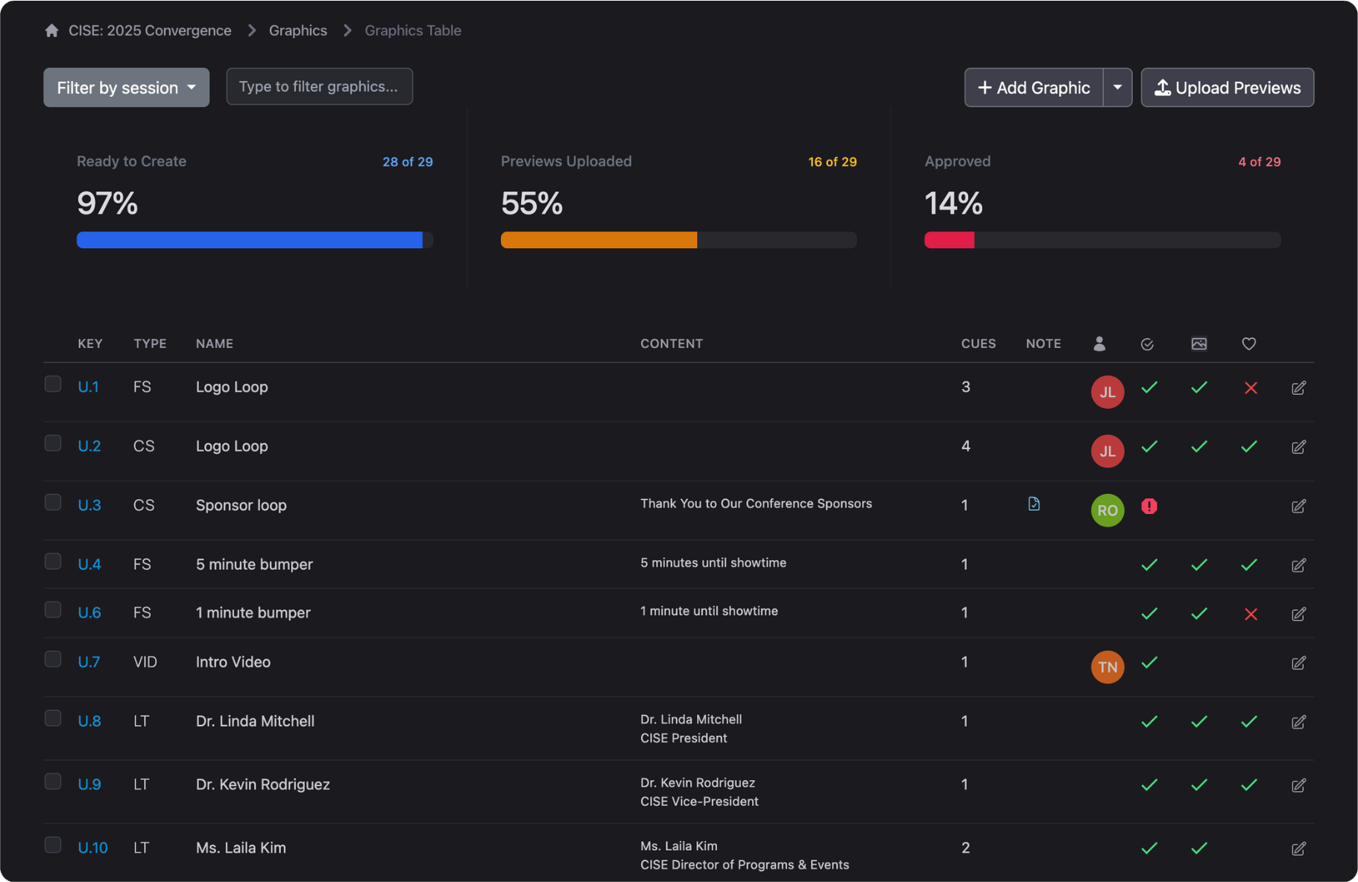Open edit icon for U.2 Logo Loop
Screen dimensions: 1358x882
1298,447
